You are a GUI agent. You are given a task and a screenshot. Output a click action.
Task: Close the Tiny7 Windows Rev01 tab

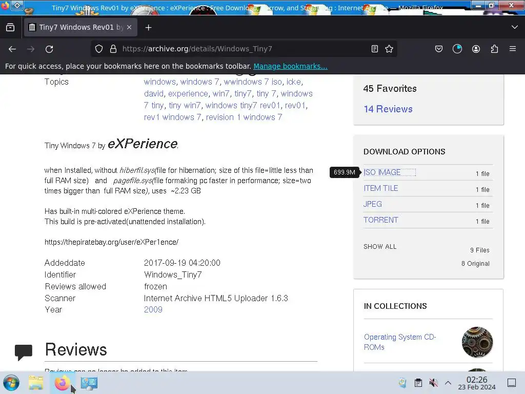click(x=129, y=28)
